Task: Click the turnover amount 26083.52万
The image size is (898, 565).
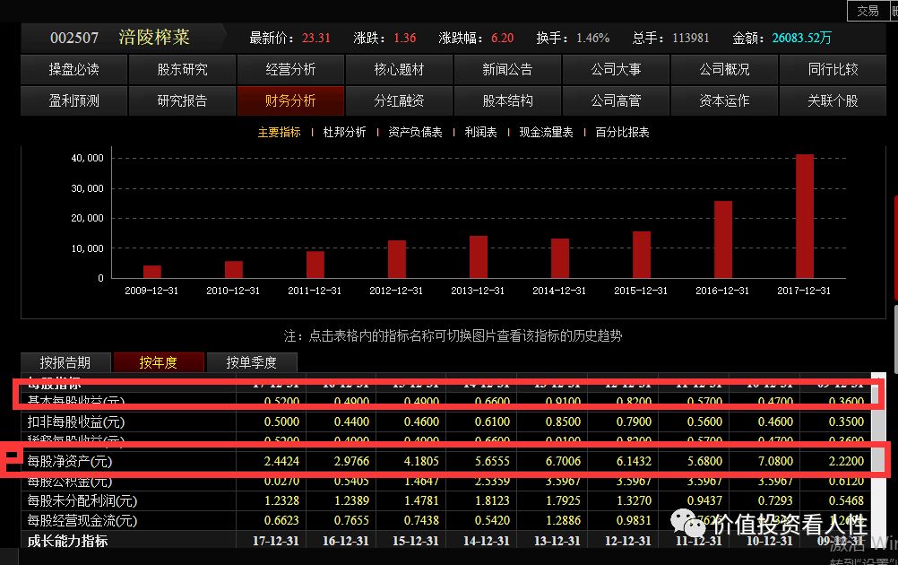Action: coord(801,38)
